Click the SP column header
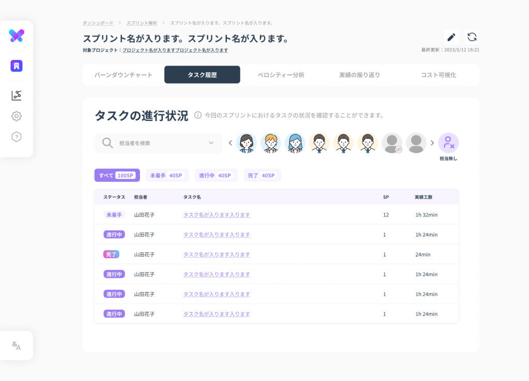The image size is (529, 381). (386, 197)
